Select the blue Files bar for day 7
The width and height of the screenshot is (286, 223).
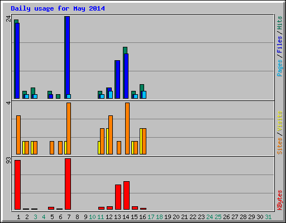click(x=68, y=55)
